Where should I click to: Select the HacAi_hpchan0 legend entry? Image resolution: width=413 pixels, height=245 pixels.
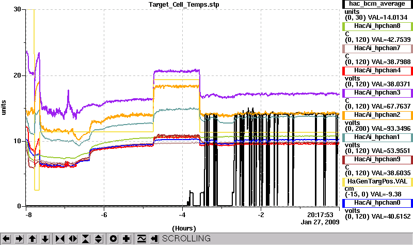click(x=377, y=203)
